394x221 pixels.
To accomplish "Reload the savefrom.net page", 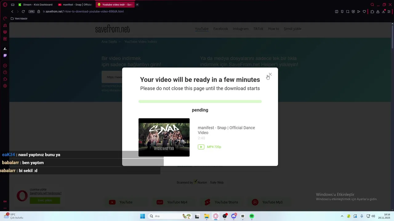I will coord(23,11).
